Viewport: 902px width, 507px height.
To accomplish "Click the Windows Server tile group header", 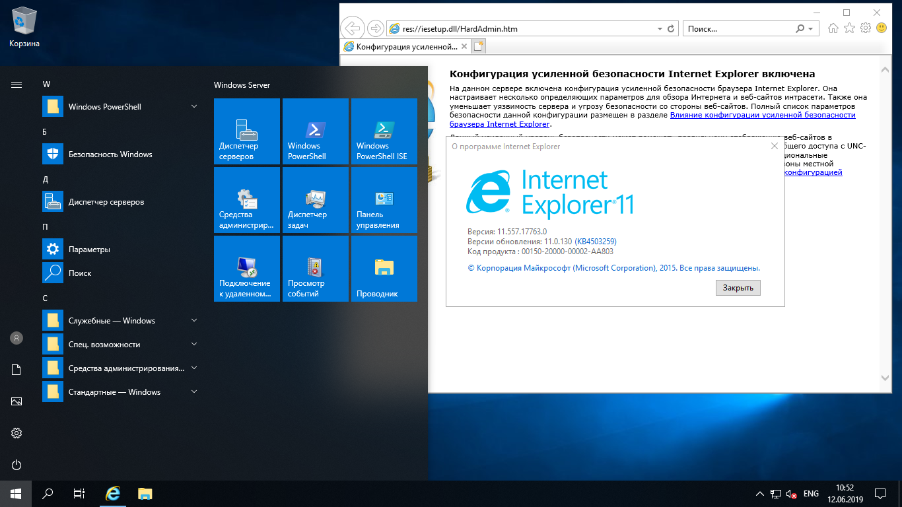I will 242,85.
